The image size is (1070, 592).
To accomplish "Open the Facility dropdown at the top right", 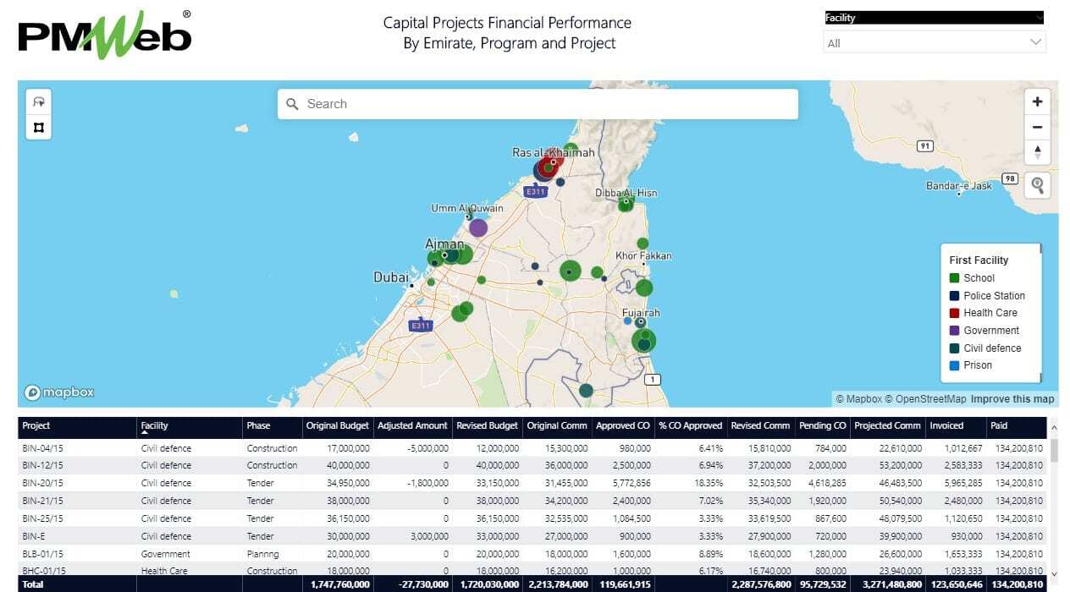I will coord(934,16).
